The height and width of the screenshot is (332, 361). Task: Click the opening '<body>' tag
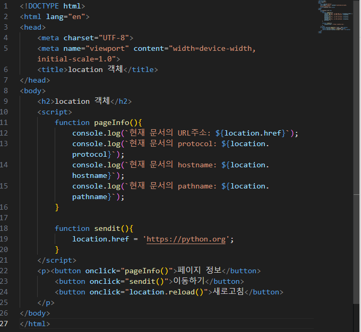(x=33, y=91)
